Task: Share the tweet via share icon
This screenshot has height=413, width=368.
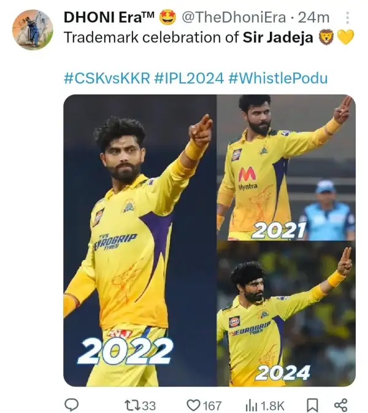Action: (341, 405)
